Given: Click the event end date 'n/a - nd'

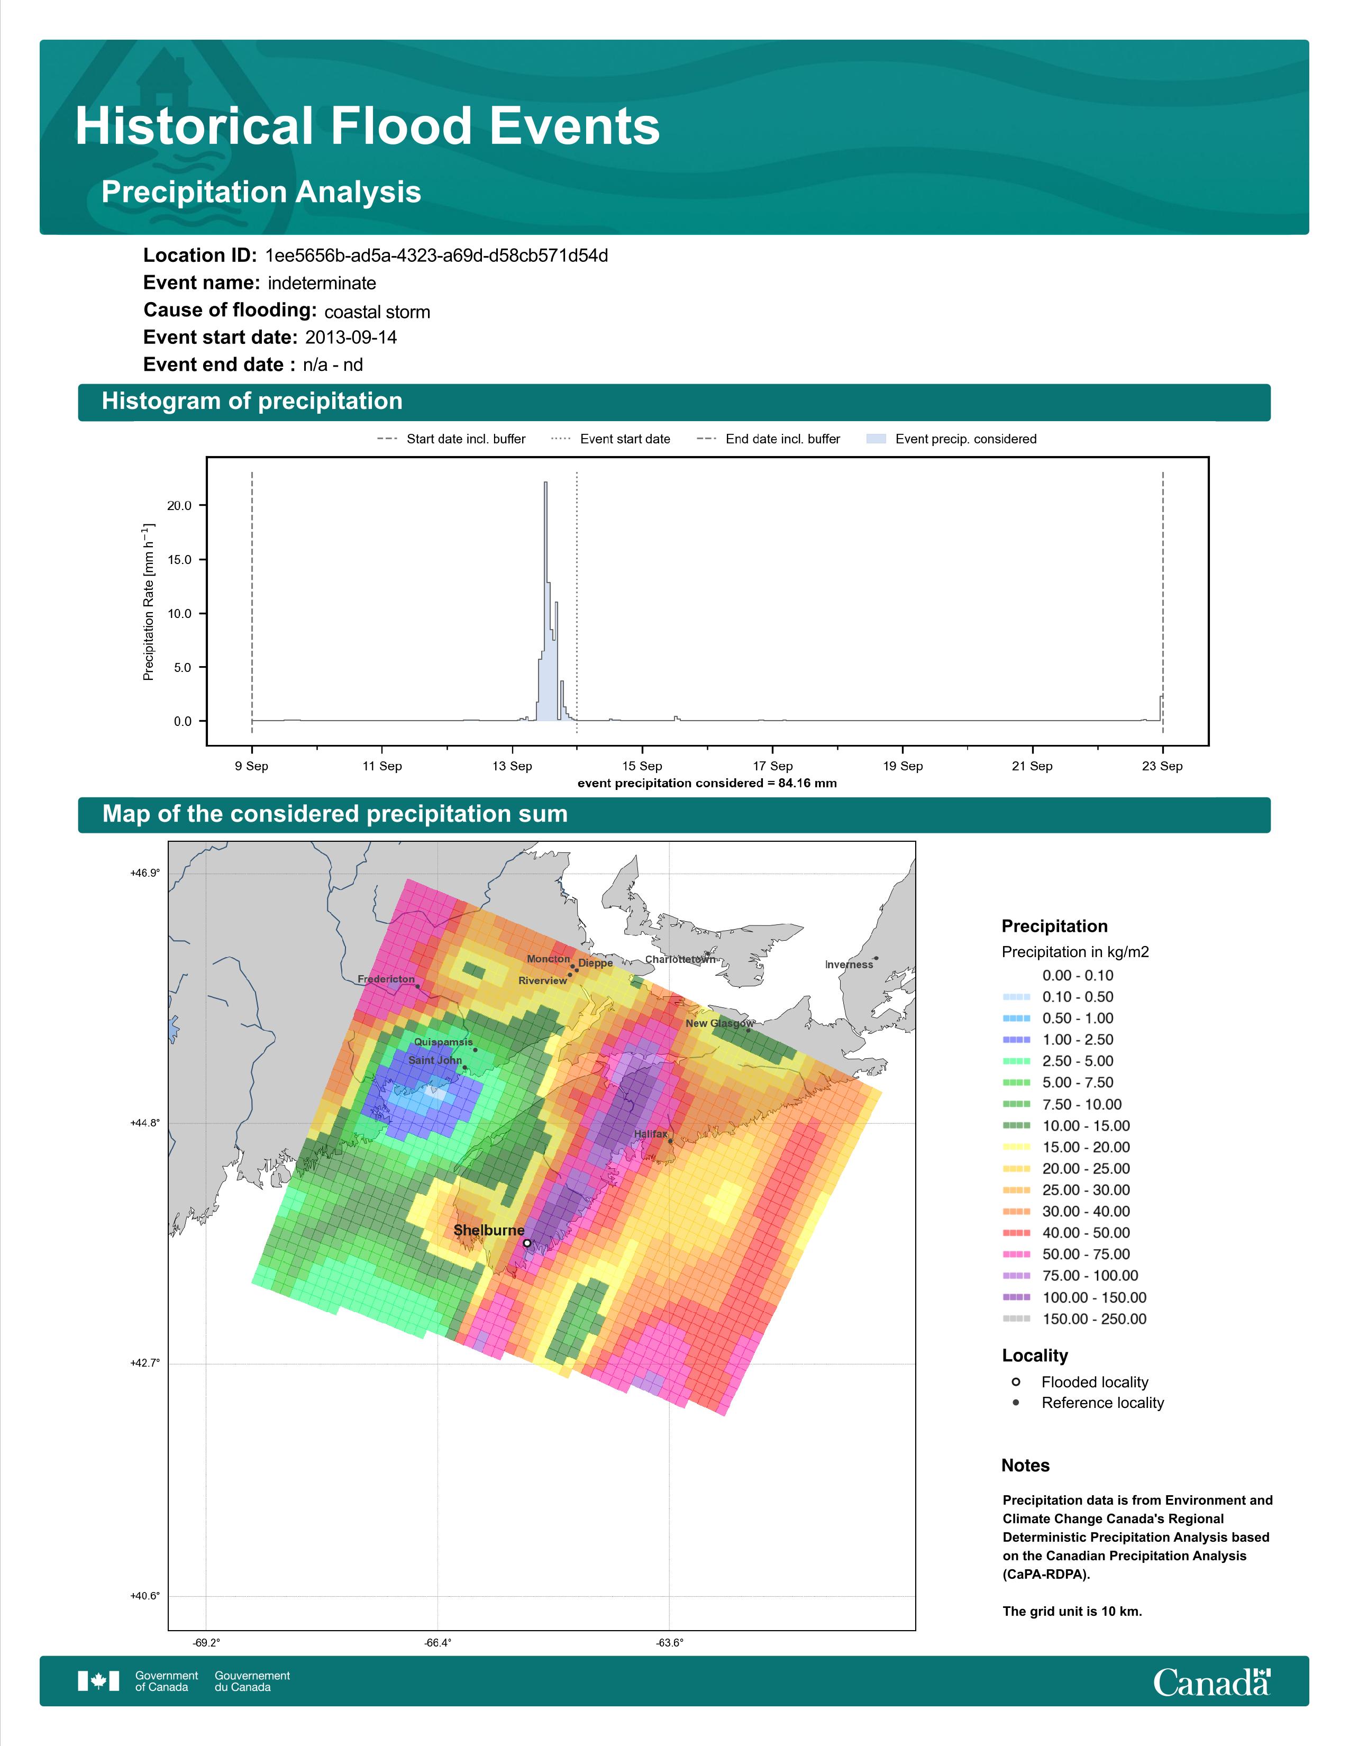Looking at the screenshot, I should (x=333, y=365).
